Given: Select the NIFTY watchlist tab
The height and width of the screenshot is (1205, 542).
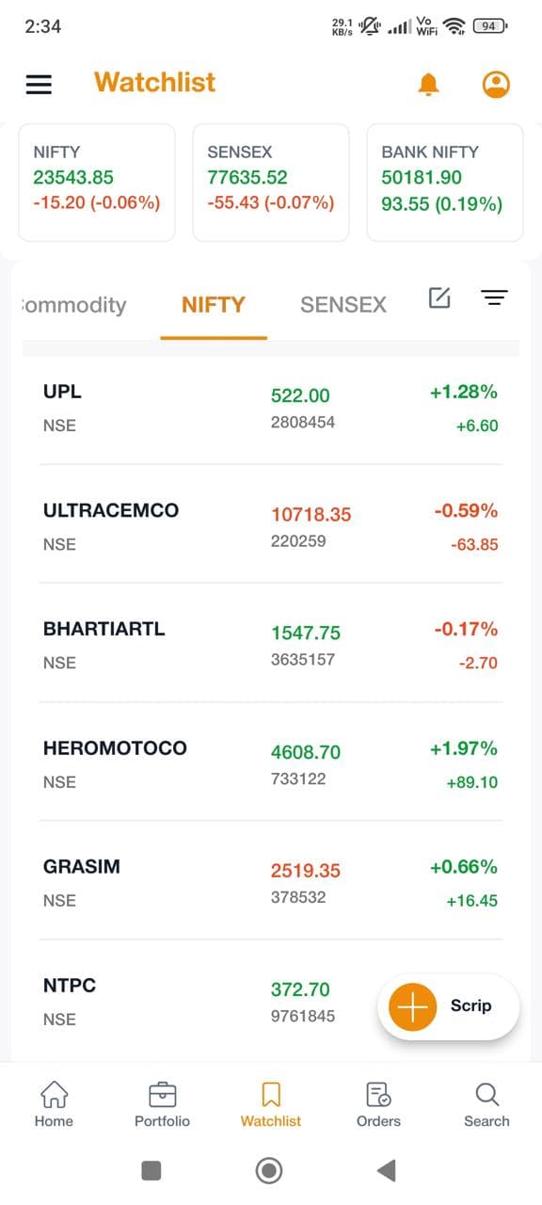Looking at the screenshot, I should [214, 304].
